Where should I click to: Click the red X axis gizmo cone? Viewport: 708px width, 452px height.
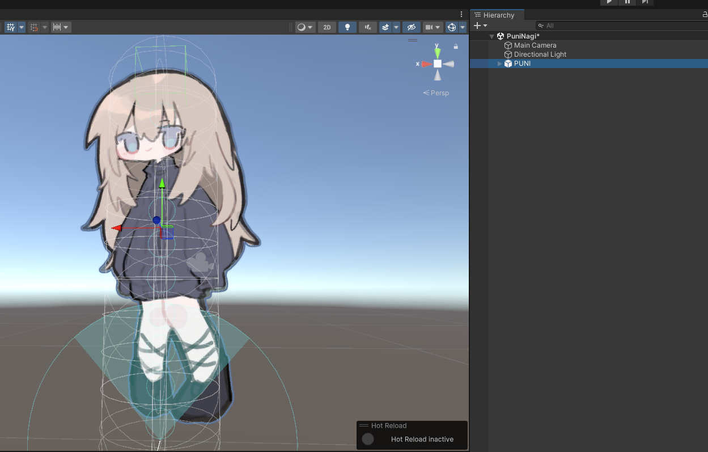(426, 64)
